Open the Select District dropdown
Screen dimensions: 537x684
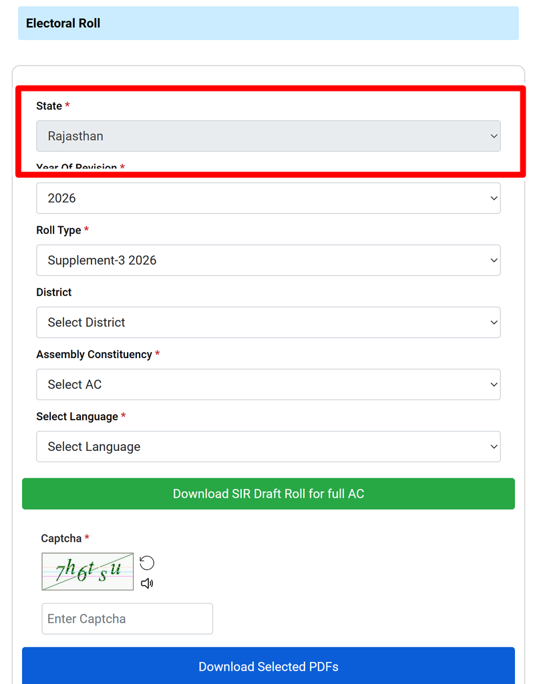[268, 323]
